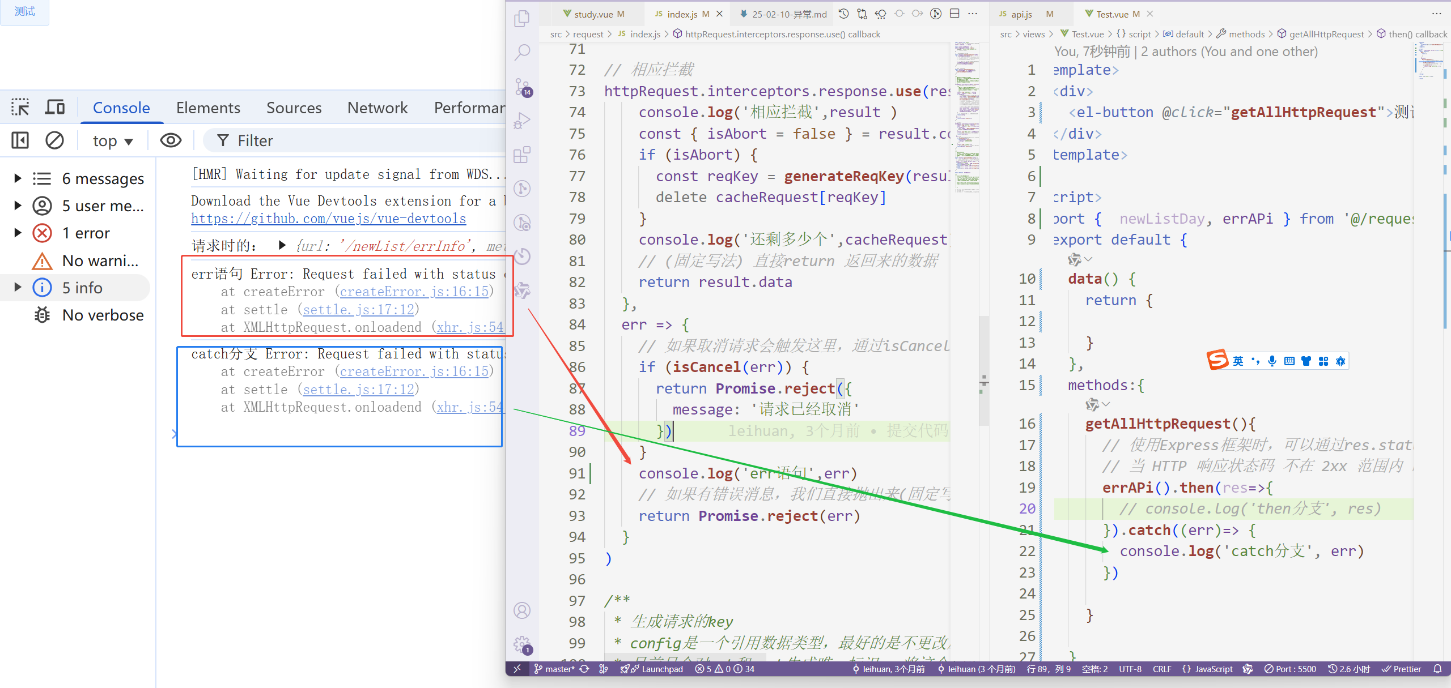Open the VS Code Explorer icon

(522, 19)
